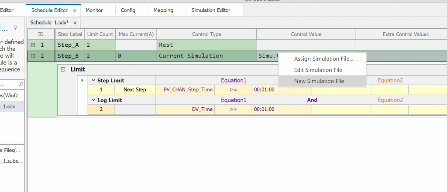Click the Control Type column header
The height and width of the screenshot is (192, 447).
[x=206, y=34]
